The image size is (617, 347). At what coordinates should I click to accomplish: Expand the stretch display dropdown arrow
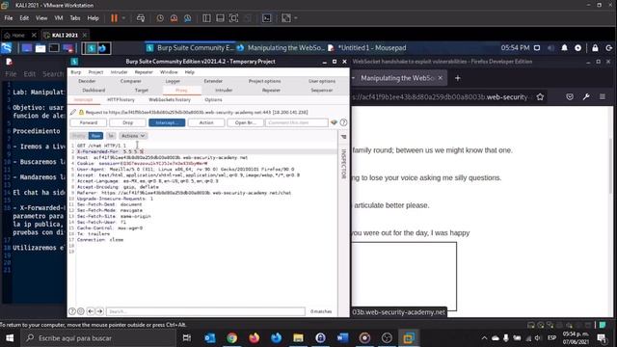pyautogui.click(x=296, y=18)
